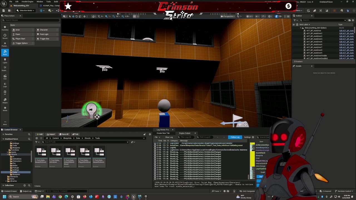Click the Search Tools input field
The width and height of the screenshot is (356, 200).
(85, 142)
